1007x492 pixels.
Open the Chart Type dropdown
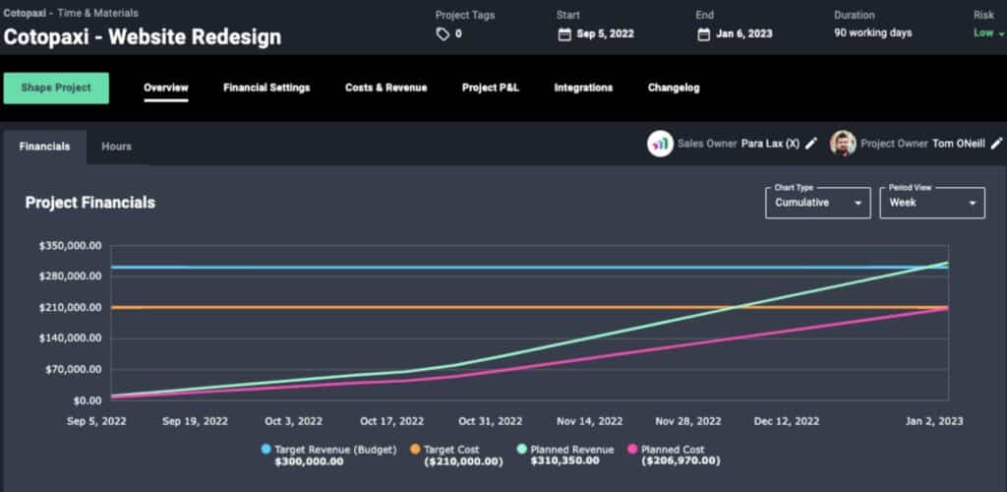(x=817, y=203)
